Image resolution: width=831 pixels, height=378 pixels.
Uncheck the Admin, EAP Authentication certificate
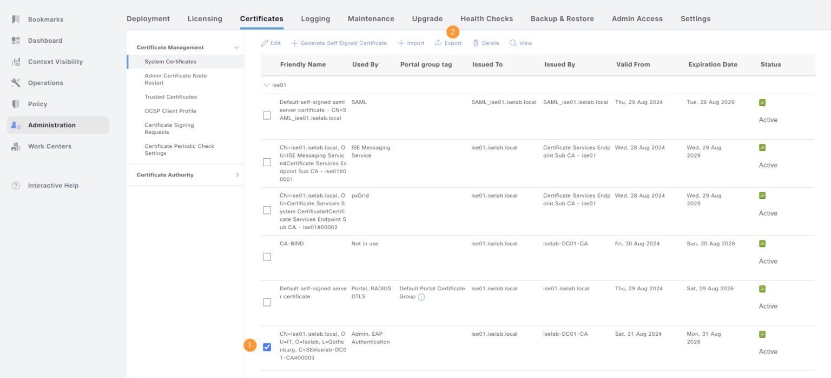coord(267,347)
